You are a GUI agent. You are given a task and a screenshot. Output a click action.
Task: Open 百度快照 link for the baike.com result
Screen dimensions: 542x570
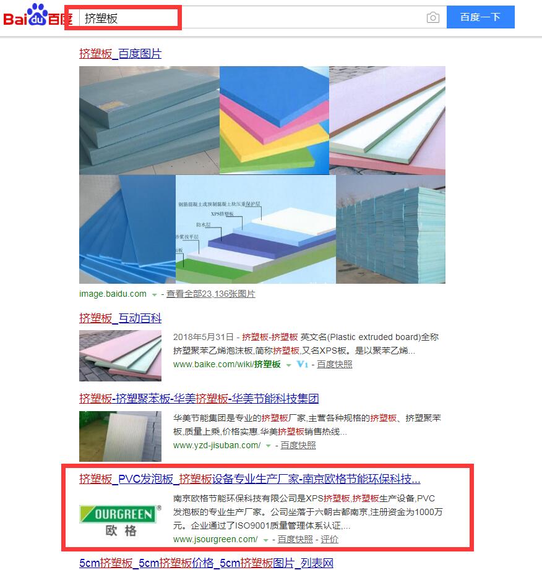[x=335, y=364]
